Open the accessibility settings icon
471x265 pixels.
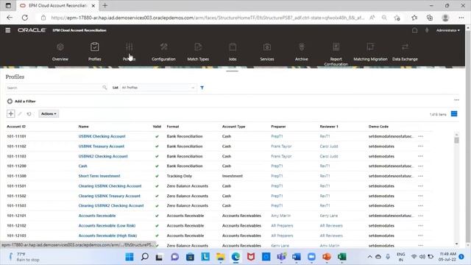click(x=427, y=30)
